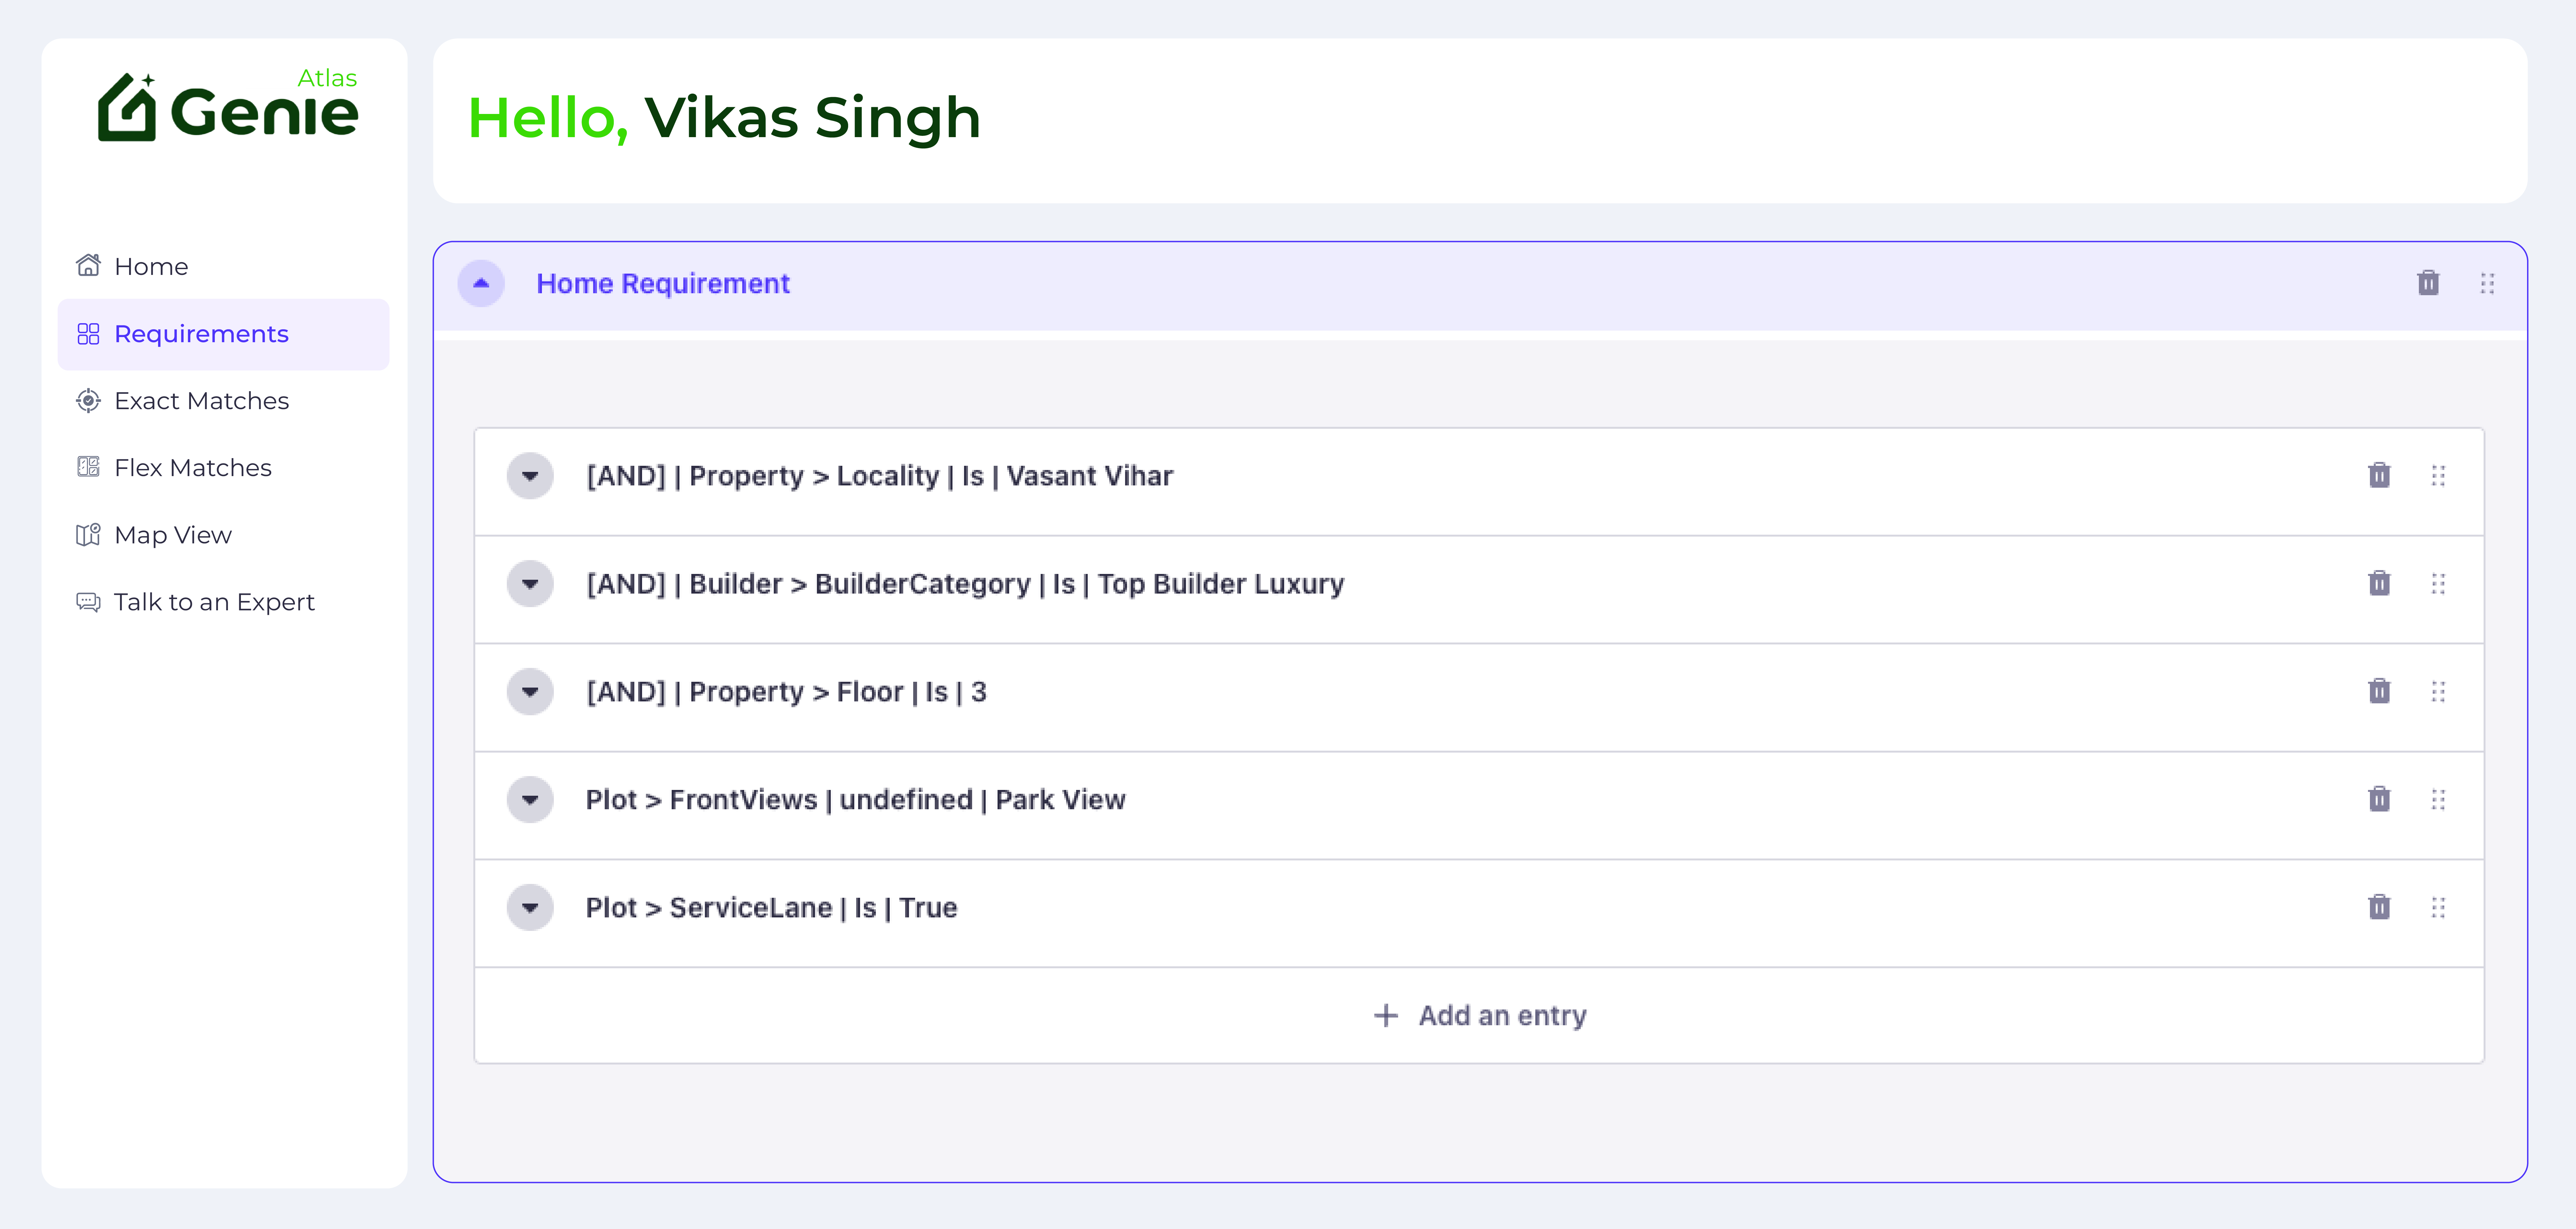The image size is (2576, 1229).
Task: Click trash icon for Floor entry
Action: click(2379, 692)
